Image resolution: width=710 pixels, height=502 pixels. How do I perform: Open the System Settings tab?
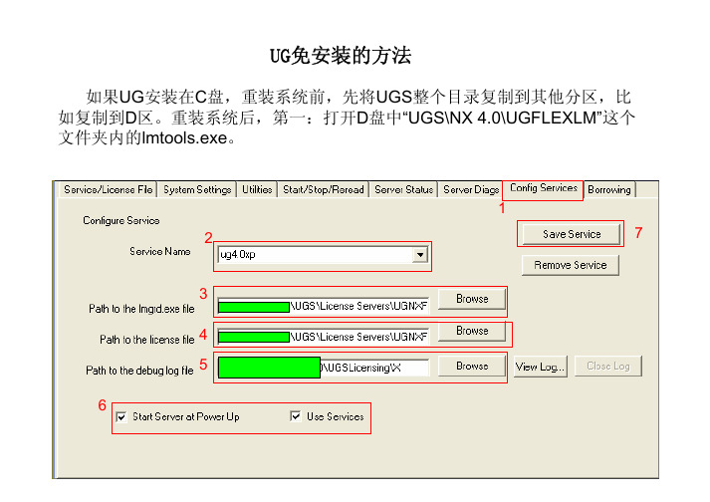[x=197, y=189]
